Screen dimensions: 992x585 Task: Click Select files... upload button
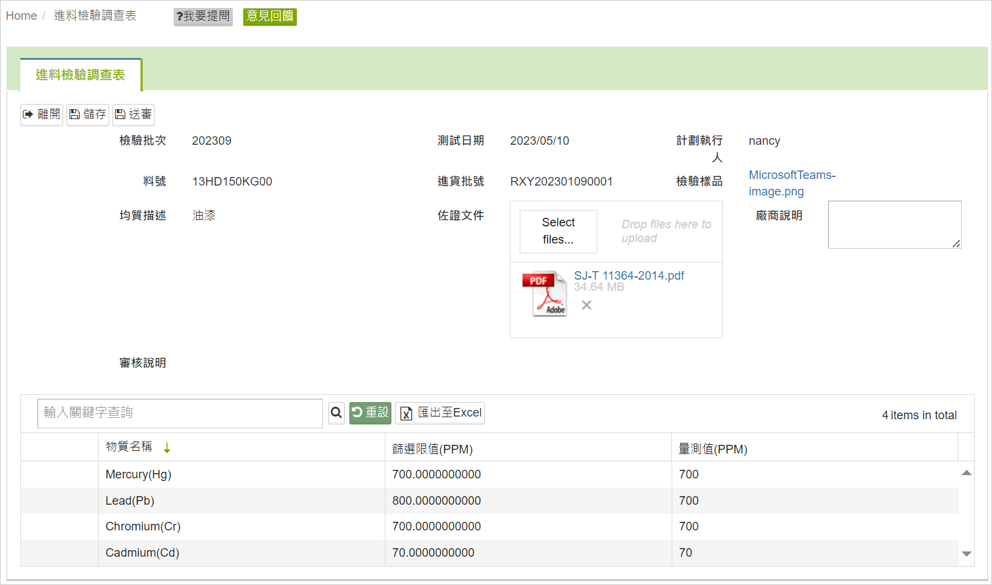558,232
